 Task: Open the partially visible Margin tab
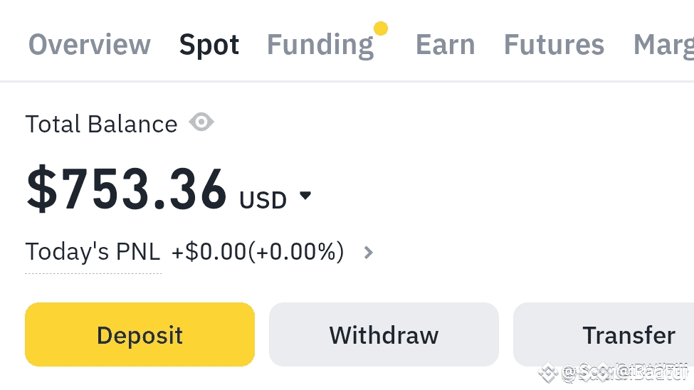663,45
